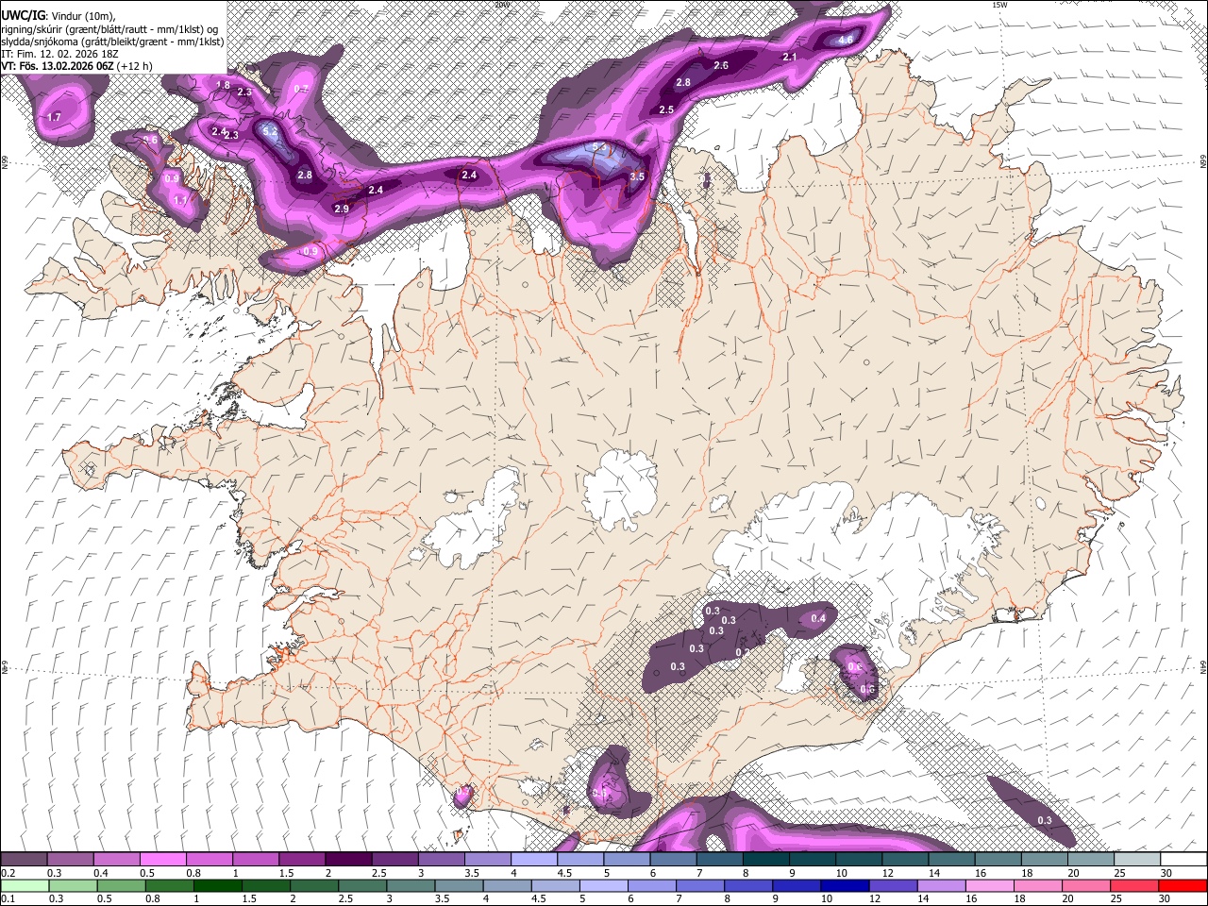Click the 2.6 precipitation value on the map
This screenshot has height=906, width=1208.
point(721,65)
